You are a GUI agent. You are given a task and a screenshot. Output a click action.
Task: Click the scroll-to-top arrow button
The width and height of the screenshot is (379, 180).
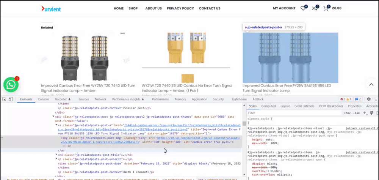(371, 85)
